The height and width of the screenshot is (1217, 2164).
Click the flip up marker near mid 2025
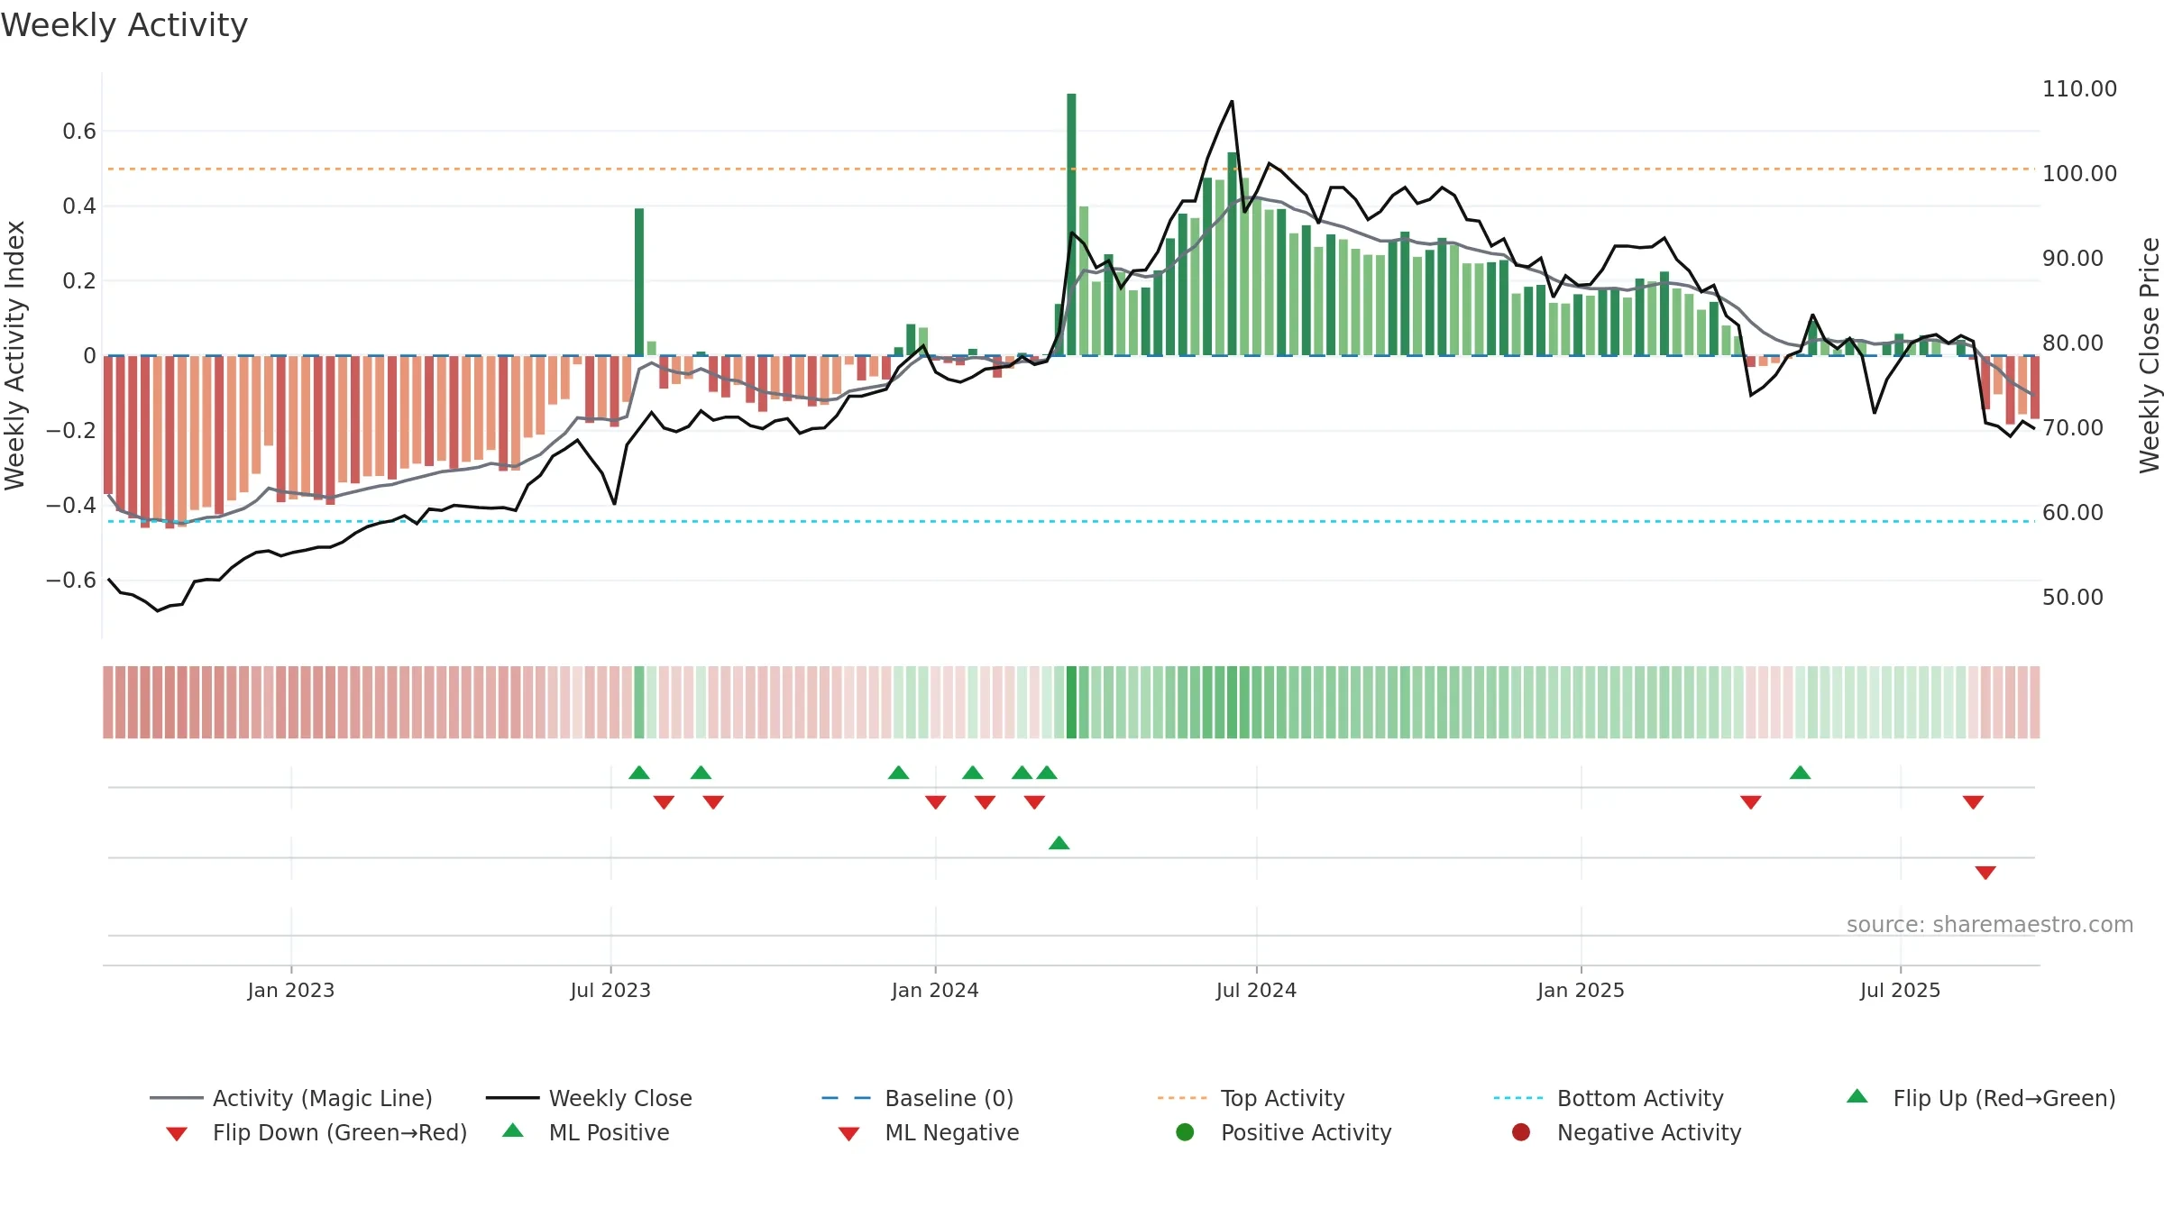pyautogui.click(x=1800, y=773)
